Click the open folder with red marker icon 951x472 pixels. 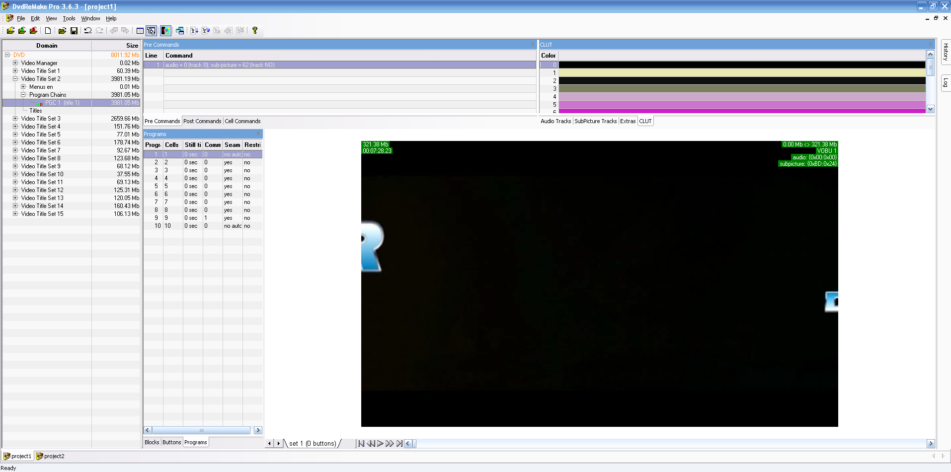coord(33,31)
